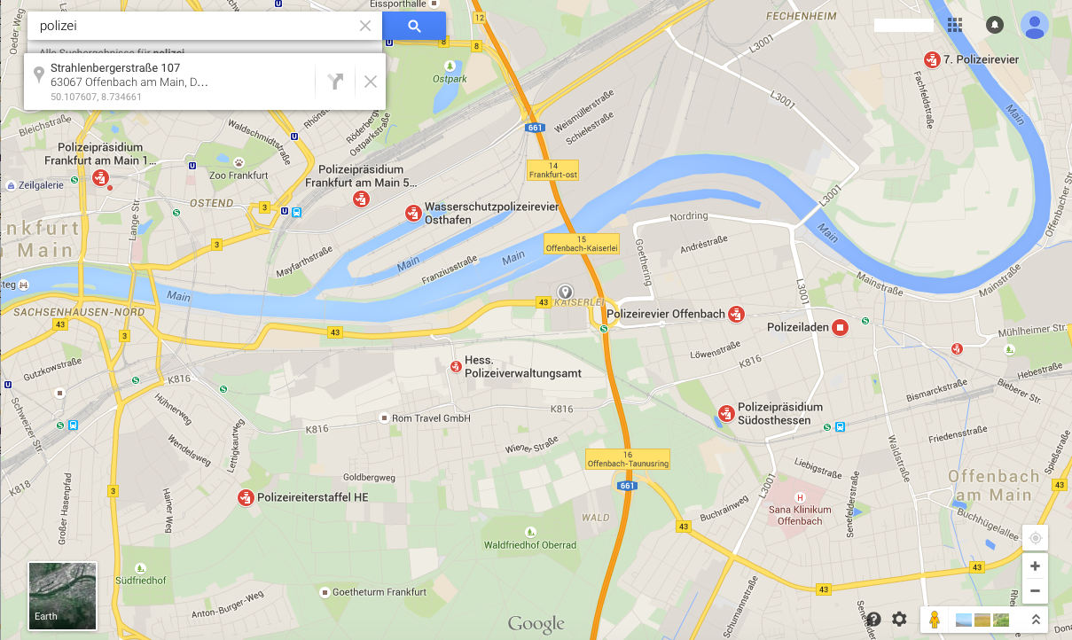Open the help question mark
The height and width of the screenshot is (640, 1072).
point(873,619)
